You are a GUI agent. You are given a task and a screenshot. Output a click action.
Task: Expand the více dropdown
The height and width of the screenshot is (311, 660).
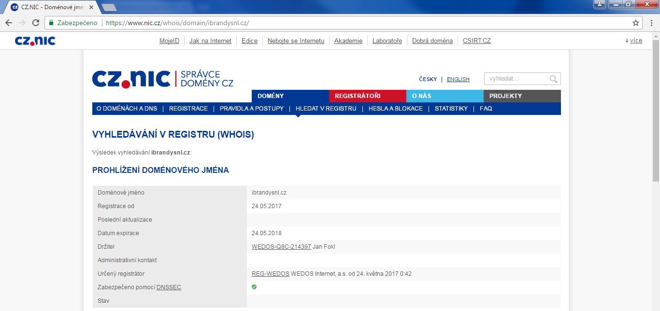(633, 41)
